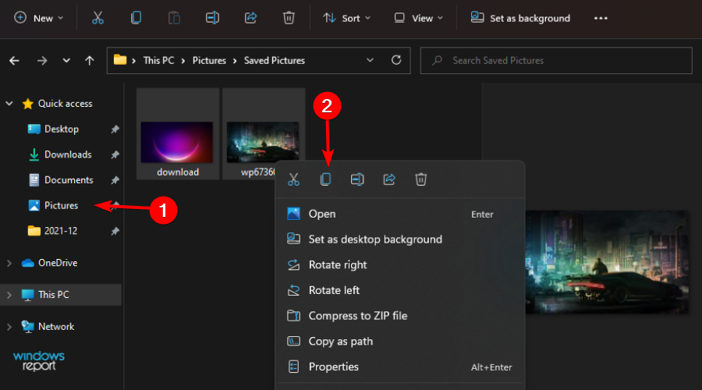Screen dimensions: 702x390
Task: Open the Sort dropdown menu
Action: pos(347,18)
